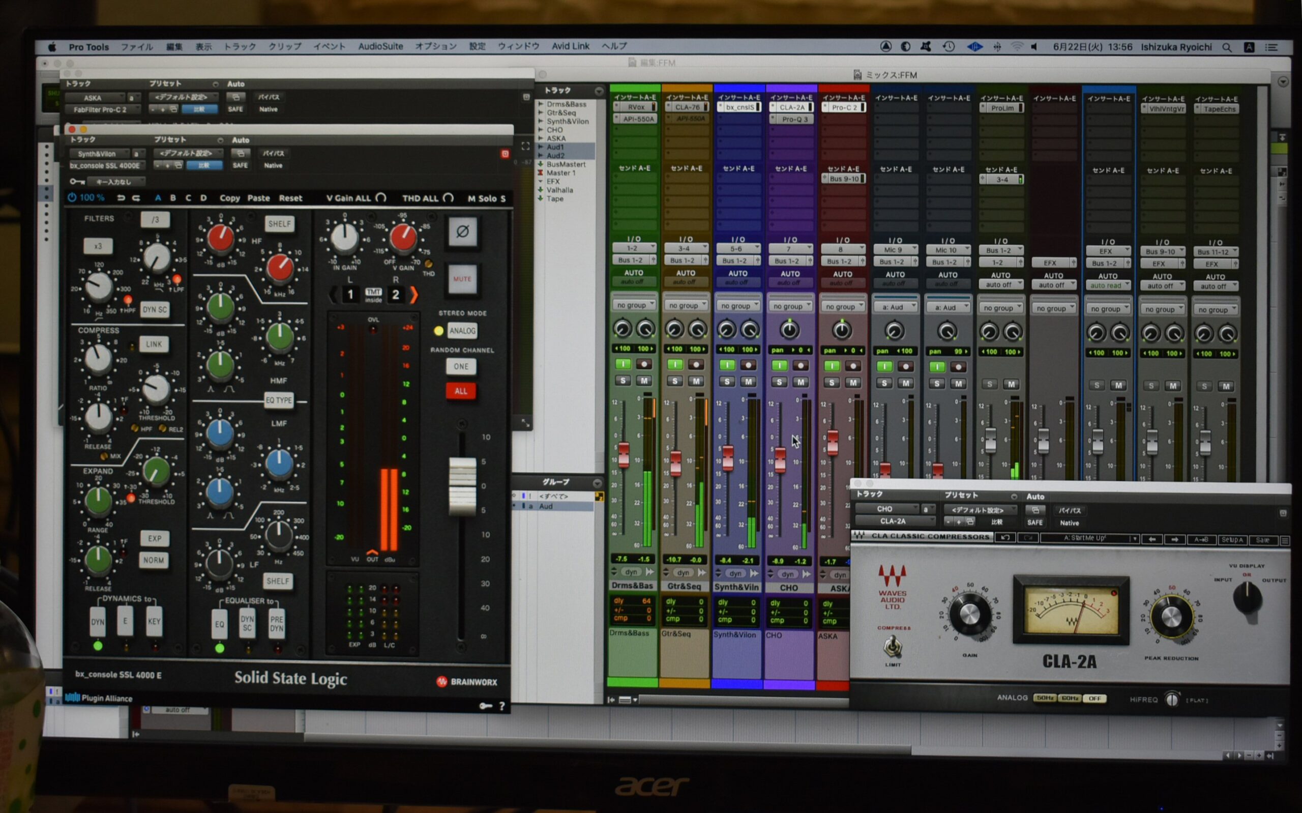
Task: Open the Mic 9 input selector
Action: pos(895,249)
